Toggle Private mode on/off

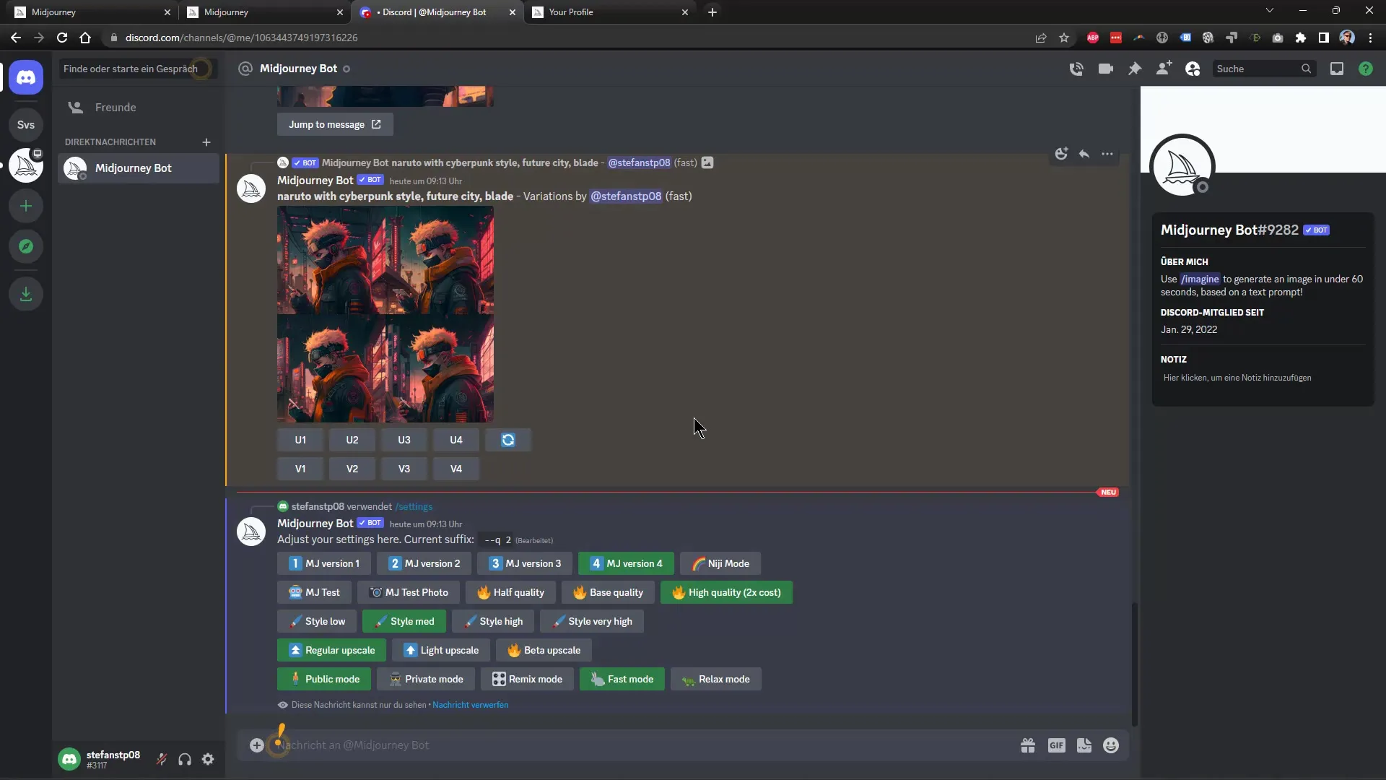click(427, 678)
